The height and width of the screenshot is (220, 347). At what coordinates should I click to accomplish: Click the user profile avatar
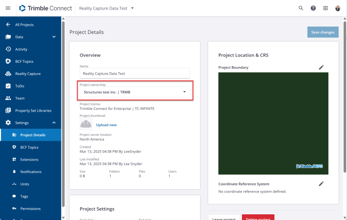coord(338,8)
